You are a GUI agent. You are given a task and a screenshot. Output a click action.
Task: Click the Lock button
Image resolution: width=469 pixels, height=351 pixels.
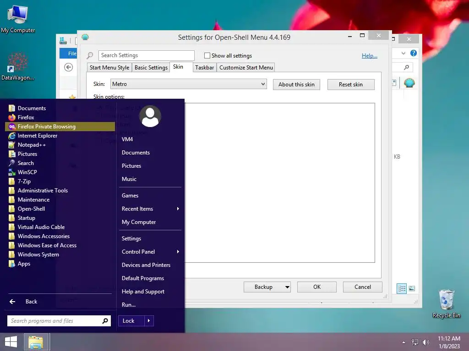coord(131,321)
